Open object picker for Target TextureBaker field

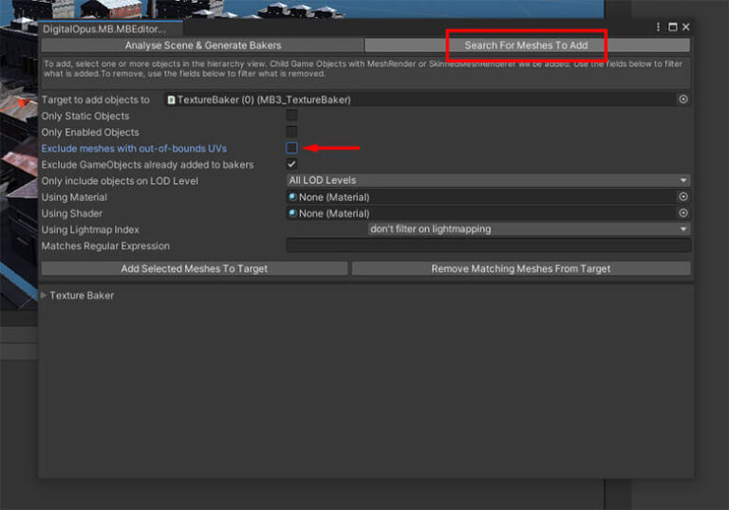[682, 100]
